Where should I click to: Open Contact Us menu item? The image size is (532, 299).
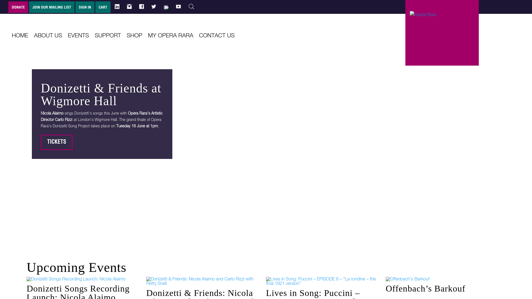(x=217, y=35)
